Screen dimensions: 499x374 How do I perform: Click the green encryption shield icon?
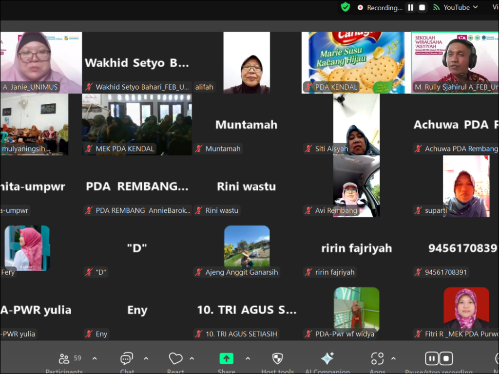coord(345,7)
